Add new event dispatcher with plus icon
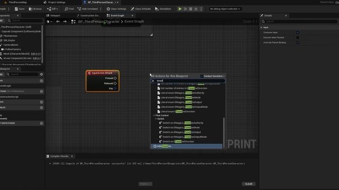 click(x=41, y=123)
